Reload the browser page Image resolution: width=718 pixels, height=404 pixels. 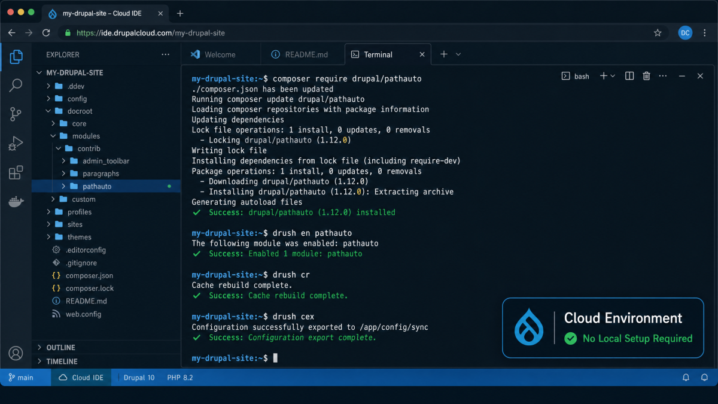coord(46,33)
